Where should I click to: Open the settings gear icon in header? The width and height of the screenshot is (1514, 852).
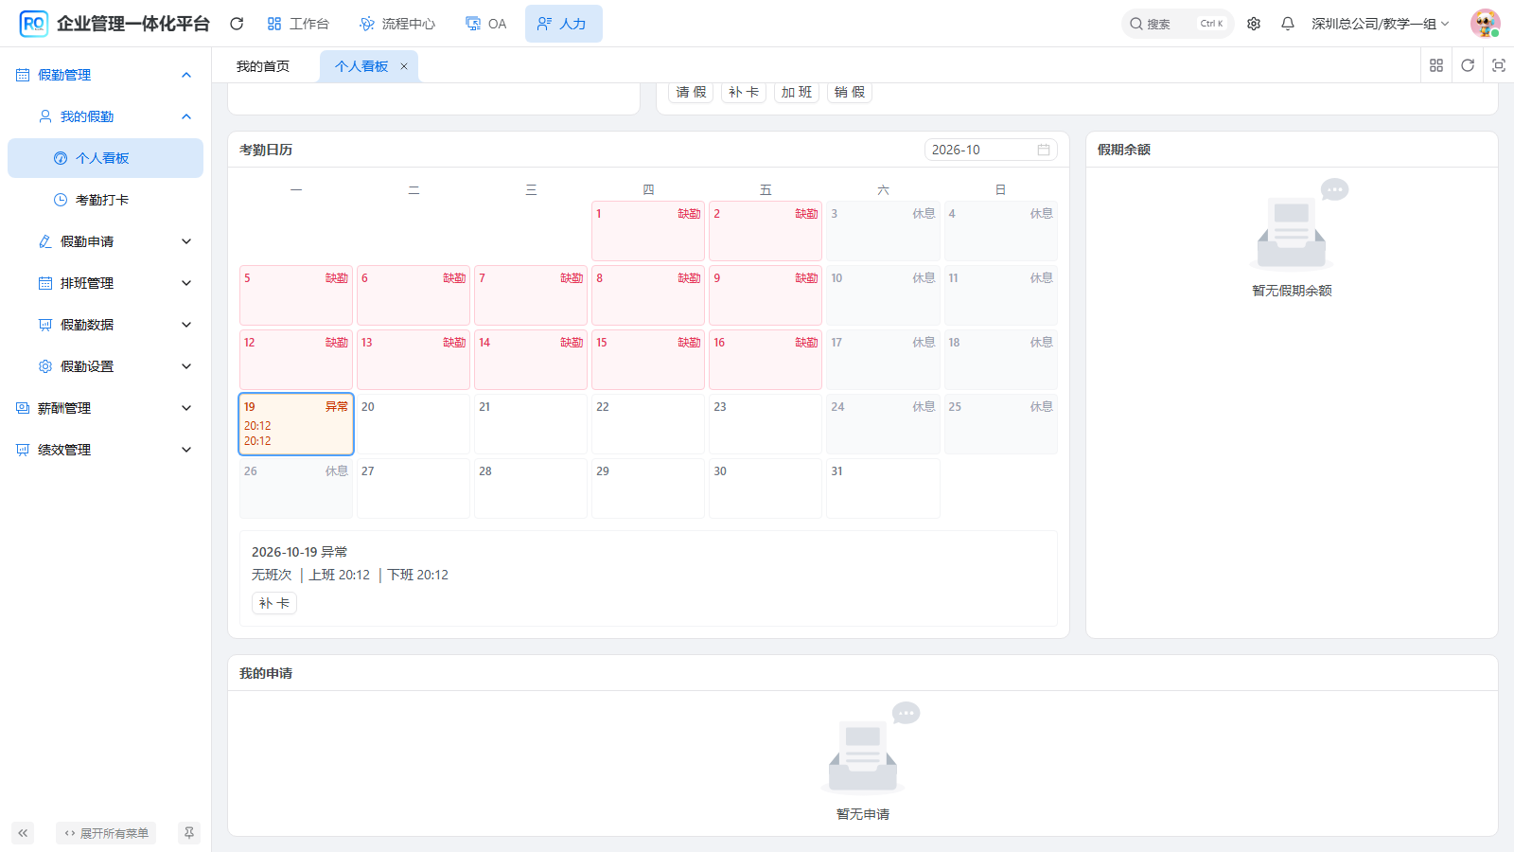tap(1254, 24)
